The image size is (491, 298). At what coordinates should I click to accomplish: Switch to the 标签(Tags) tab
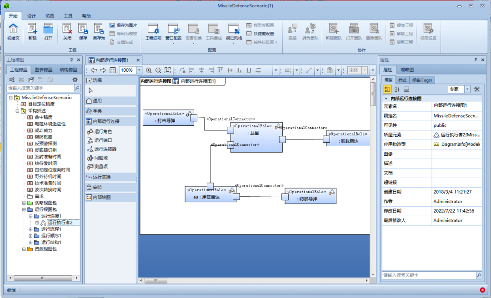coord(422,80)
